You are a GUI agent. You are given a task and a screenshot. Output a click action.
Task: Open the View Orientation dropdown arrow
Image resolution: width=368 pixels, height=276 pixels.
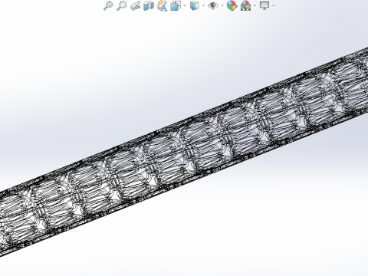185,5
